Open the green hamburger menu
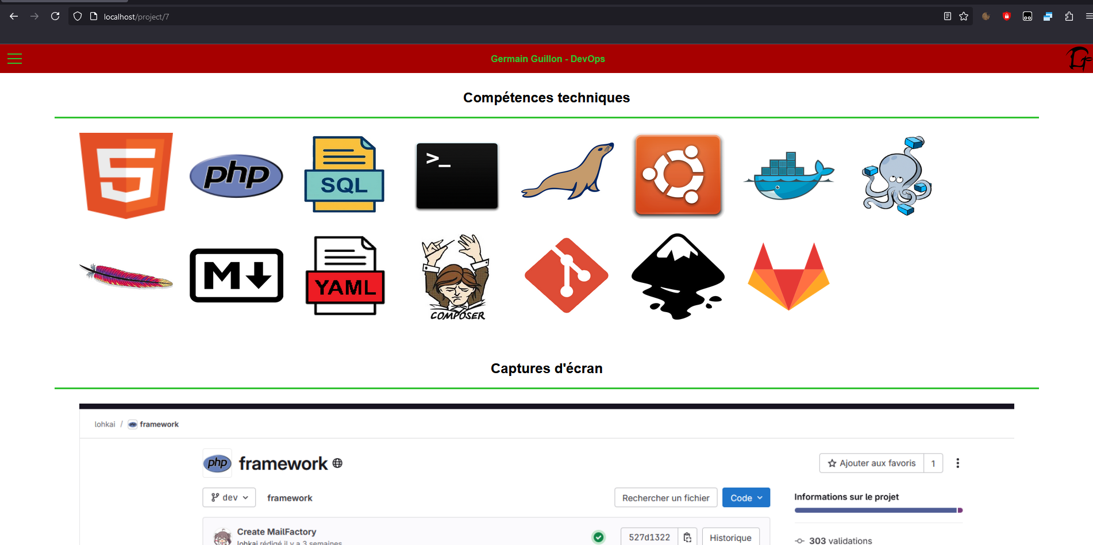 pos(15,59)
